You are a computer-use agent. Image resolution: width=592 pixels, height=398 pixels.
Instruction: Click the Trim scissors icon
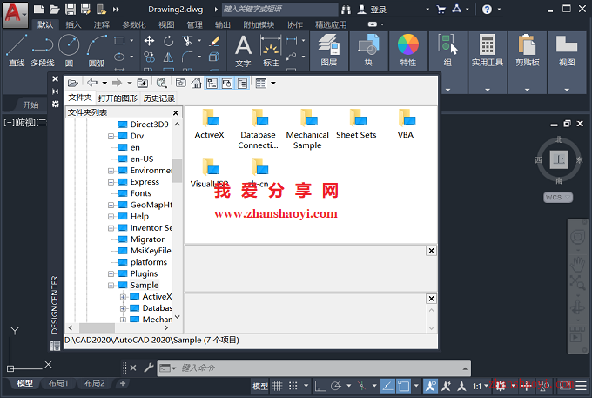tap(187, 41)
